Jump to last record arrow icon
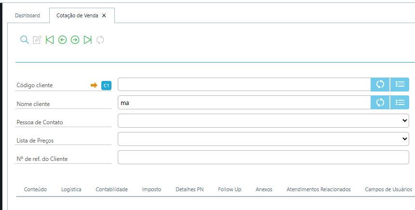The height and width of the screenshot is (210, 415). pyautogui.click(x=87, y=40)
